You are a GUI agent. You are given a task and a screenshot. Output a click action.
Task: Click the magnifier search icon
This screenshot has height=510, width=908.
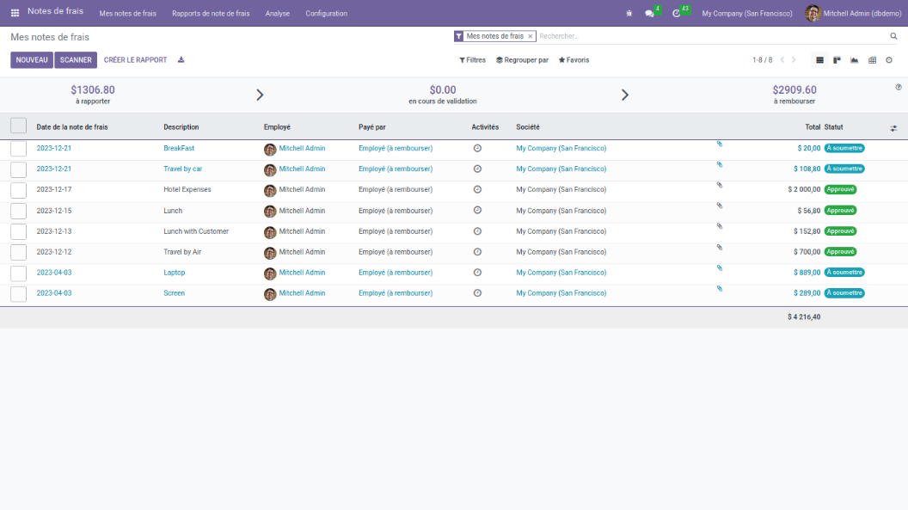point(893,36)
